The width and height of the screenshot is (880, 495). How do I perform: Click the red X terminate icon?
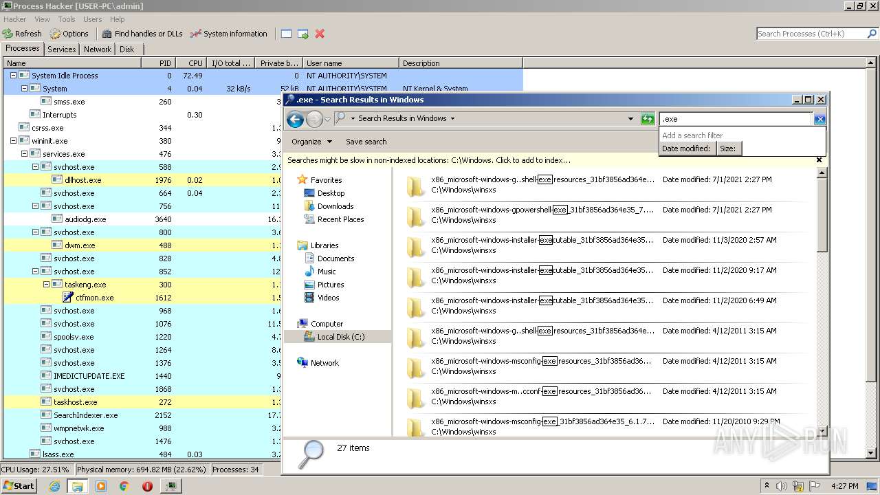(x=320, y=34)
